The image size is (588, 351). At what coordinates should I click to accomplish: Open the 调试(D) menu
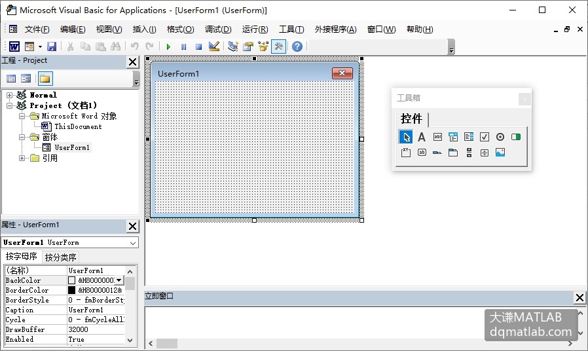pyautogui.click(x=218, y=29)
